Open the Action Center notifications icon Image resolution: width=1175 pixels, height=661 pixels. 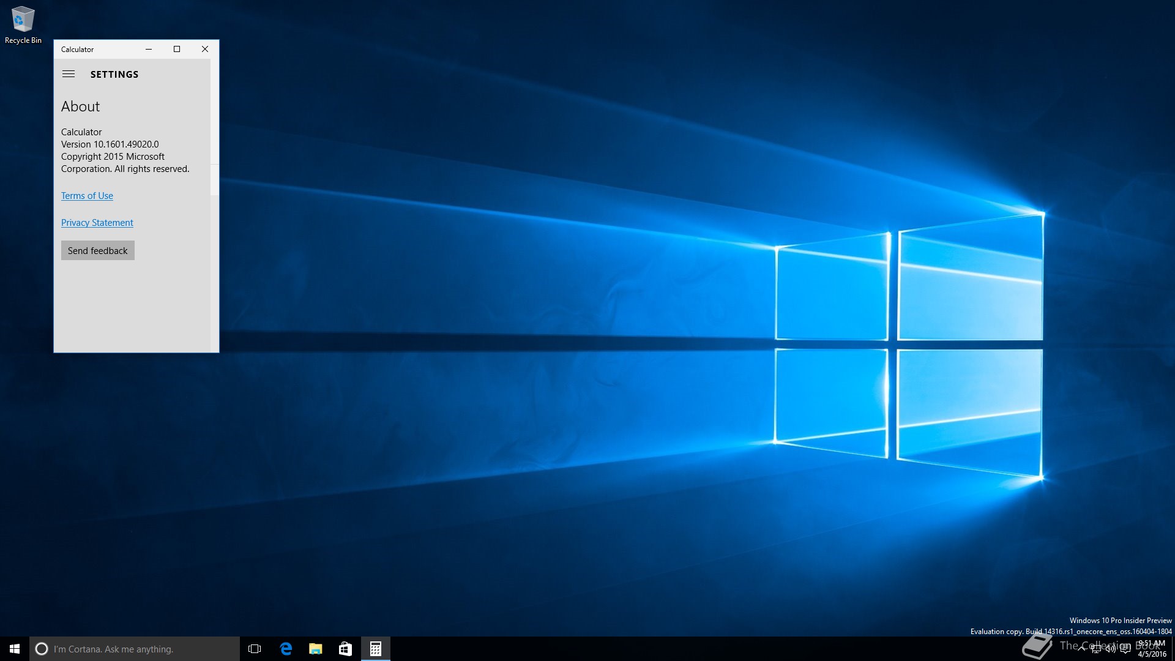tap(1125, 649)
